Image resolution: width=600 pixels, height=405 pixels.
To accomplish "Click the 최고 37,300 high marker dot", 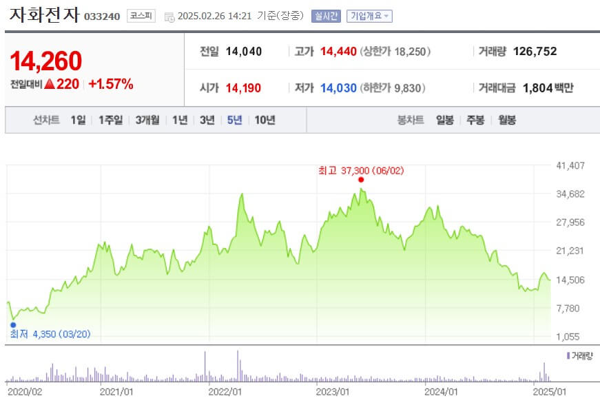I will coord(361,178).
